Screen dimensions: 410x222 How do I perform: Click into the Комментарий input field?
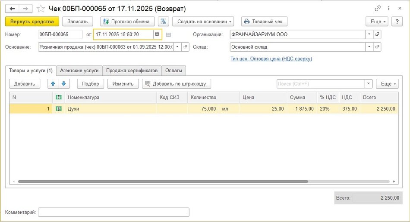tap(114, 212)
